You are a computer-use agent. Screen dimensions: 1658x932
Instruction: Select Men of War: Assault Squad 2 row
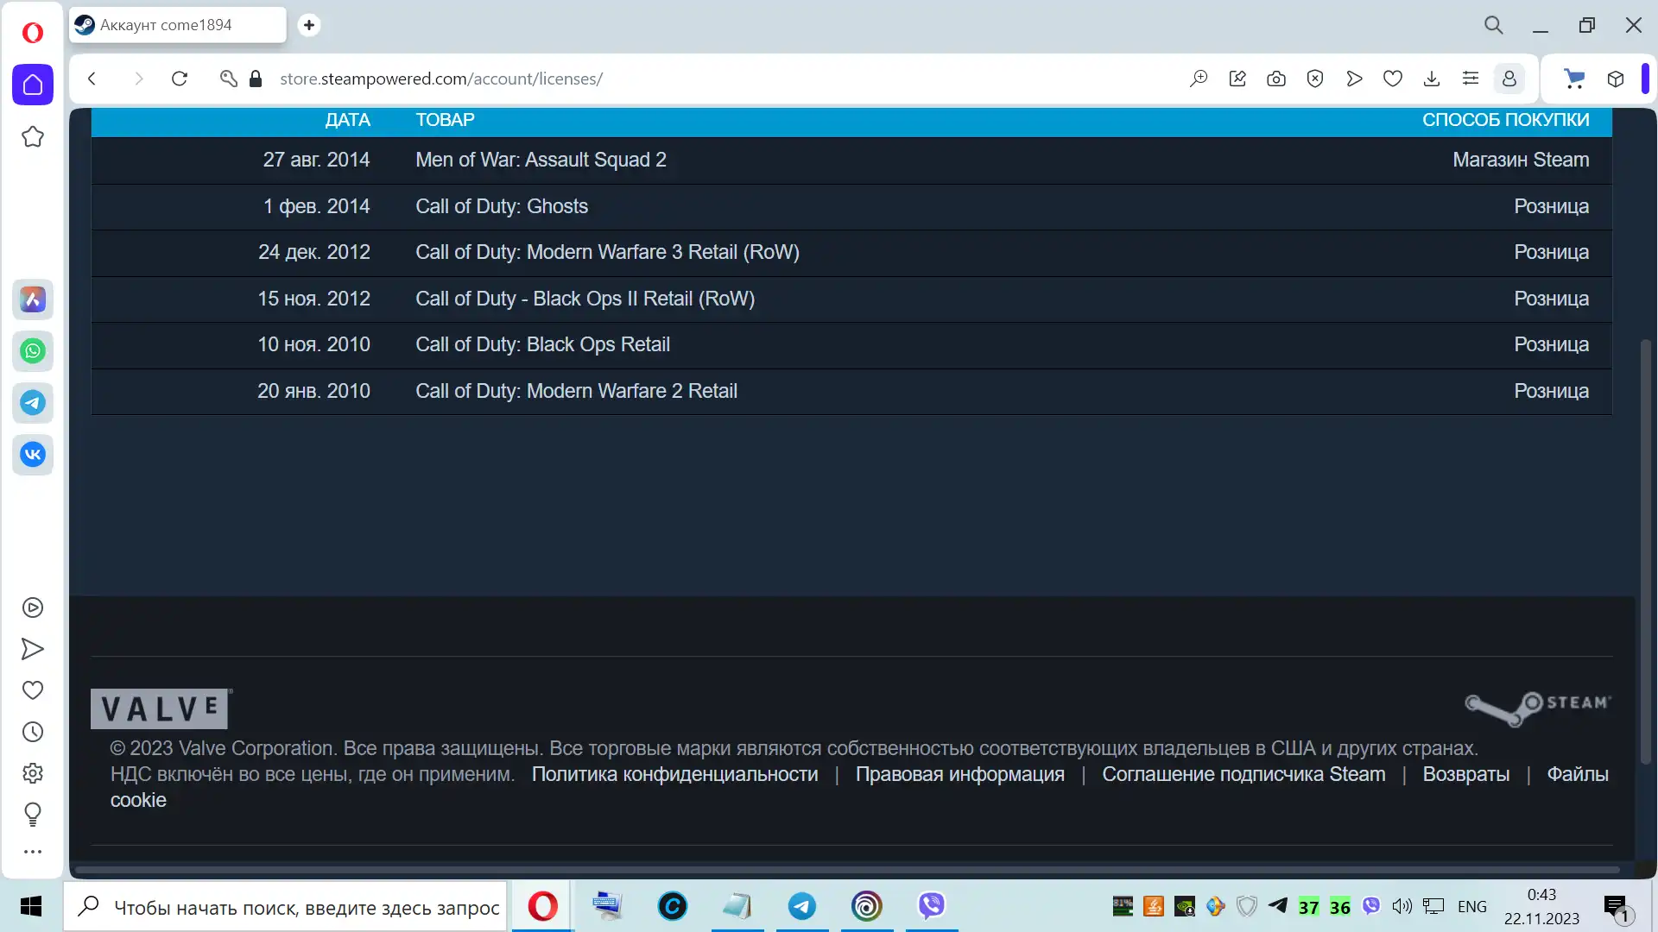pos(851,160)
